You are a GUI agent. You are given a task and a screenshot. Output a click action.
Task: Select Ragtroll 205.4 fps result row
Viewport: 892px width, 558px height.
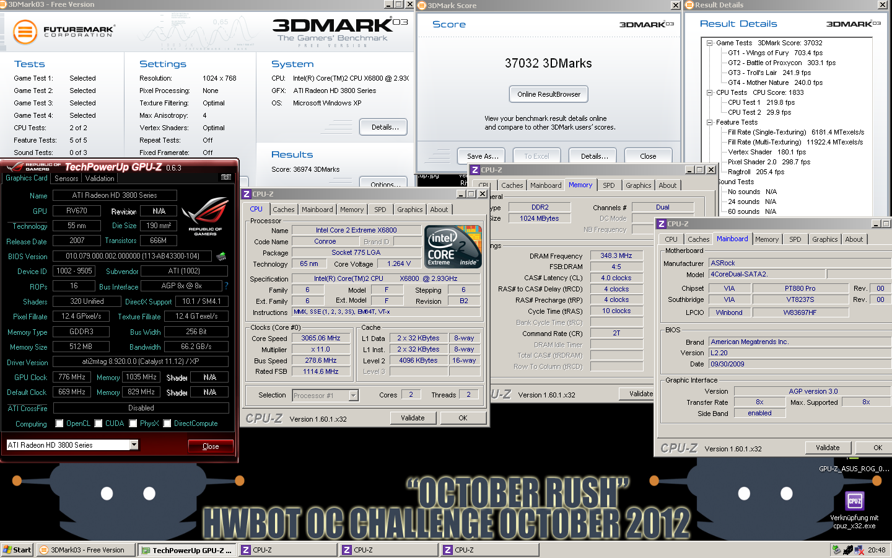pyautogui.click(x=756, y=172)
